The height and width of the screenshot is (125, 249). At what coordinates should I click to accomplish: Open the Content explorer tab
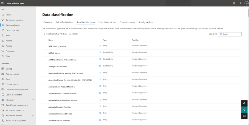127,22
